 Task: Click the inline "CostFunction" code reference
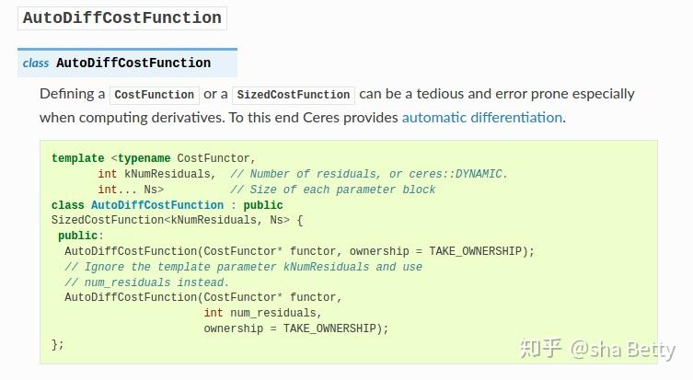pyautogui.click(x=155, y=95)
